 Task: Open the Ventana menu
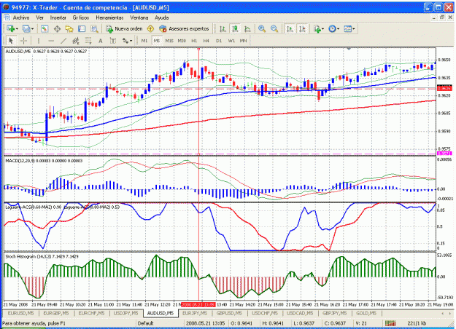coord(139,17)
